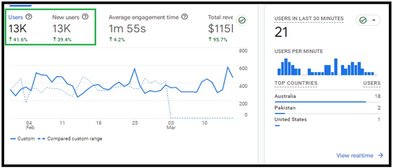The width and height of the screenshot is (393, 168).
Task: Click the arrow icon after View realtime
Action: pyautogui.click(x=380, y=155)
